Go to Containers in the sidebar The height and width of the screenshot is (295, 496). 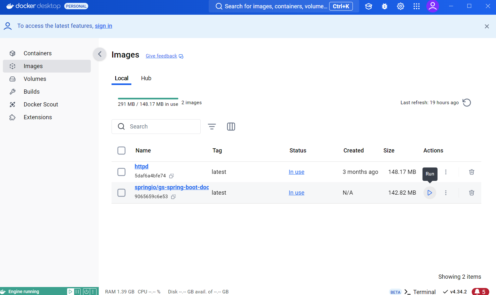47,53
